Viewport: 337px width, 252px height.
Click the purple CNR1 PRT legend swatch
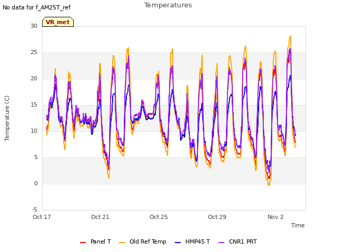point(221,243)
